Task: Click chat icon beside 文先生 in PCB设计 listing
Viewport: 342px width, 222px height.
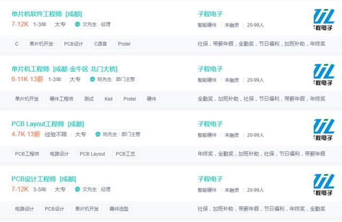Action: (x=78, y=189)
